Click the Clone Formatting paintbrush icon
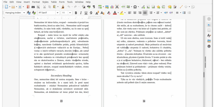 [63, 7]
